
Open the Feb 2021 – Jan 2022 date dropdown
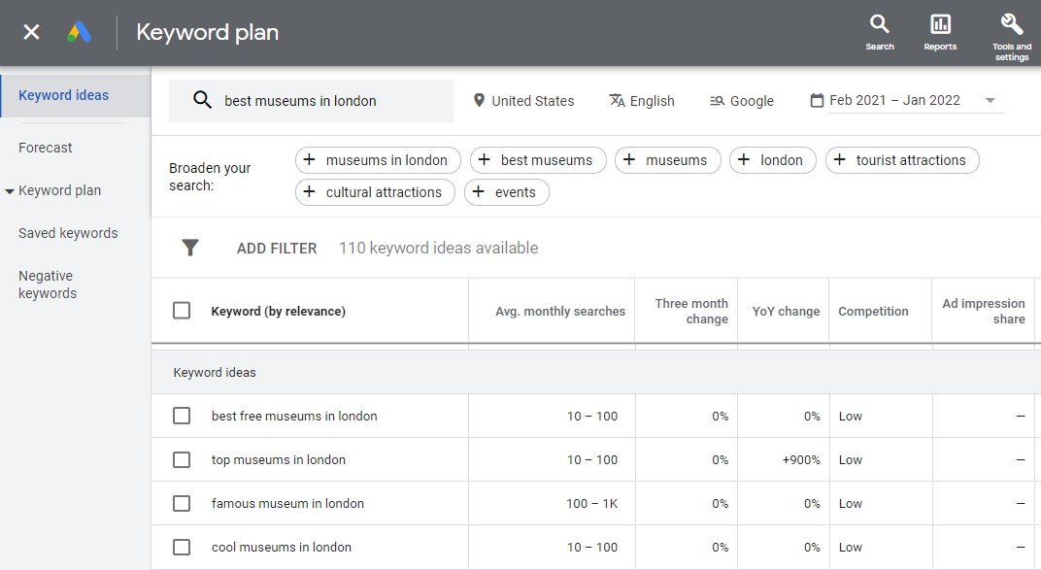990,100
